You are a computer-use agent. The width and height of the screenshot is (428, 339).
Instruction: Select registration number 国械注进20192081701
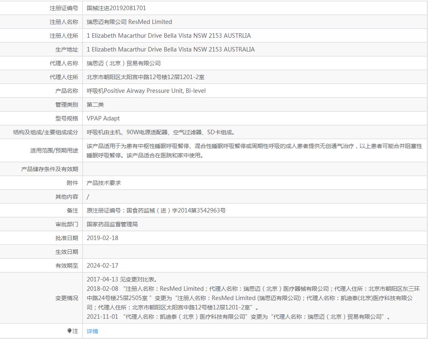[116, 8]
